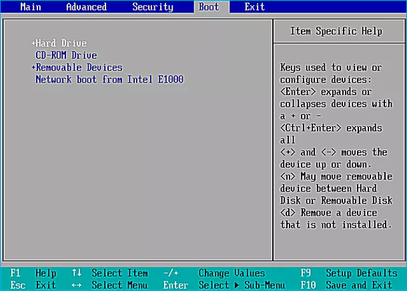Expand the plus sign beside Hard Drive
Viewport: 407px width, 291px height.
(33, 43)
